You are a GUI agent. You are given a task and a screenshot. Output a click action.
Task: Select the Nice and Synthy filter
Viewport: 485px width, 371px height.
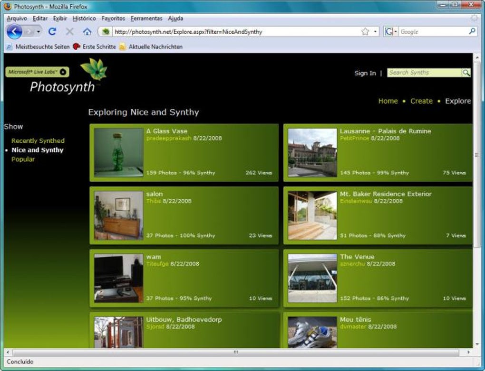(38, 150)
